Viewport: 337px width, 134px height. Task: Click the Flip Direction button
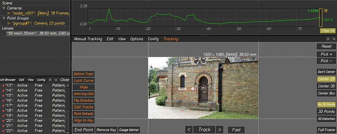point(84,100)
